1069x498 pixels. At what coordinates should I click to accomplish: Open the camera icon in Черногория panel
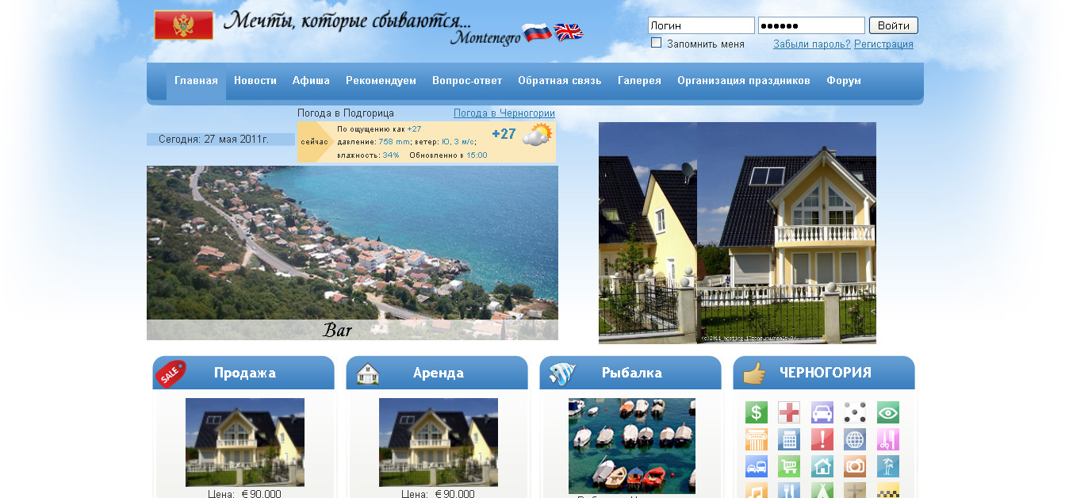coord(855,466)
